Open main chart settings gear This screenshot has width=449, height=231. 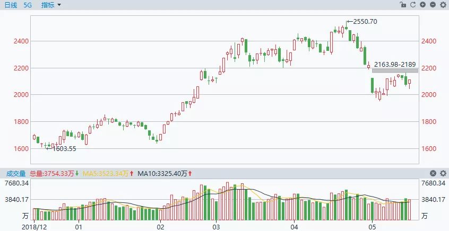coord(443,5)
